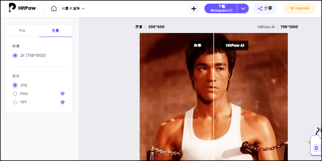Click the share button
322x161 pixels.
(x=265, y=8)
